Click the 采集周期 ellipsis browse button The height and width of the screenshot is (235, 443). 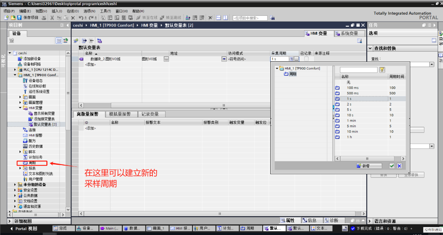pos(296,59)
